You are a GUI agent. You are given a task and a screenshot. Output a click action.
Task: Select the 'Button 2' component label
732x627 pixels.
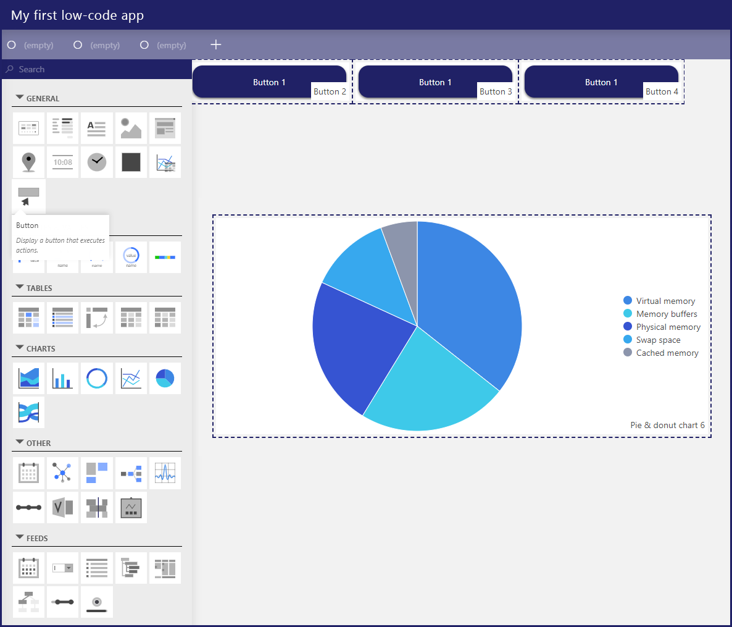[330, 91]
